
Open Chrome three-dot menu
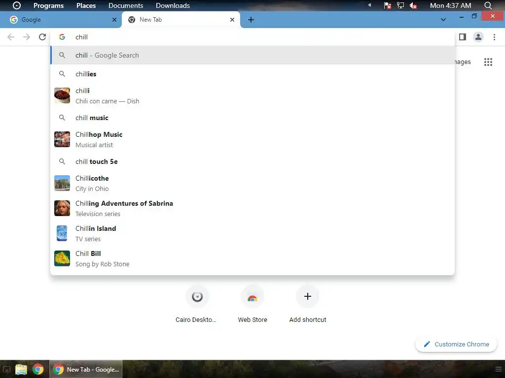click(494, 37)
